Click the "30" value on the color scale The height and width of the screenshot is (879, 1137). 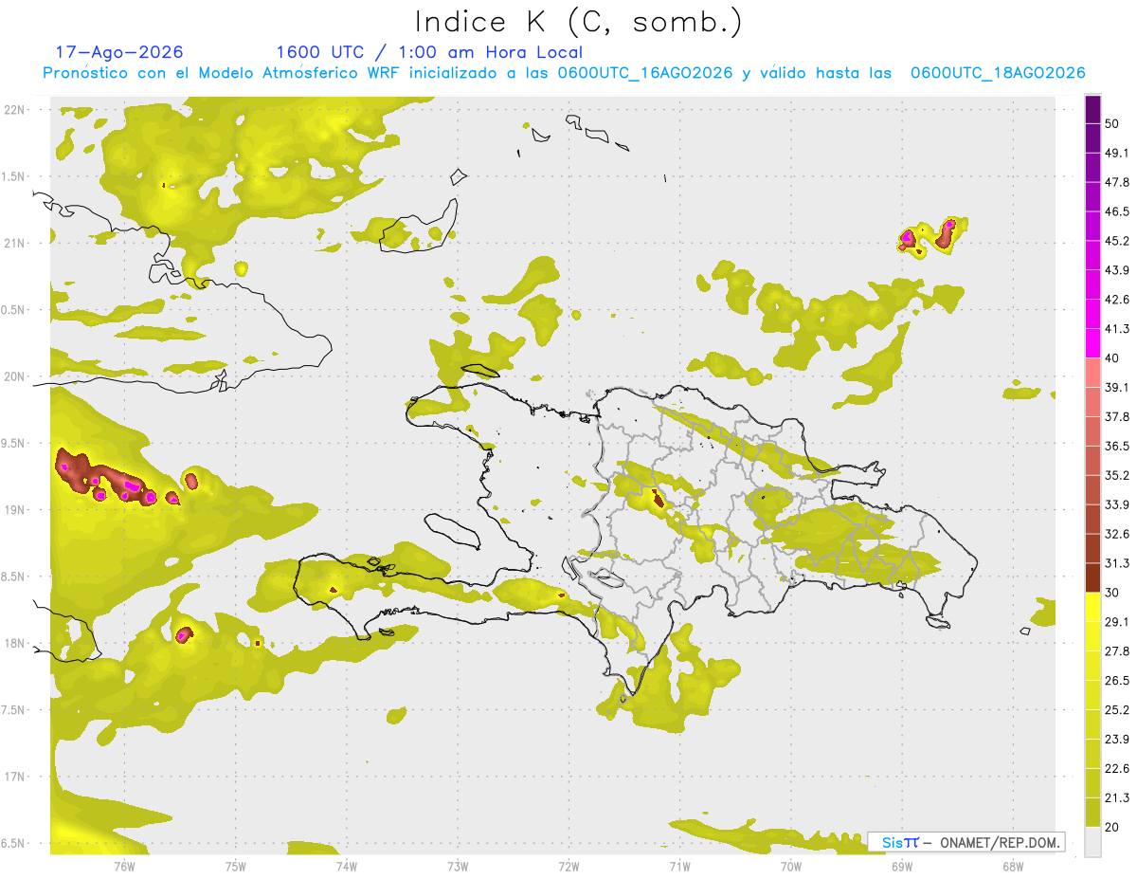pos(1114,593)
